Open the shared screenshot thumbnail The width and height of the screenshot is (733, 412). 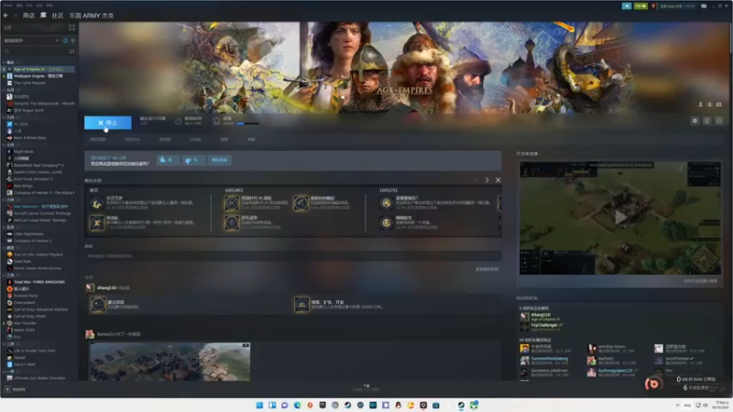(170, 362)
